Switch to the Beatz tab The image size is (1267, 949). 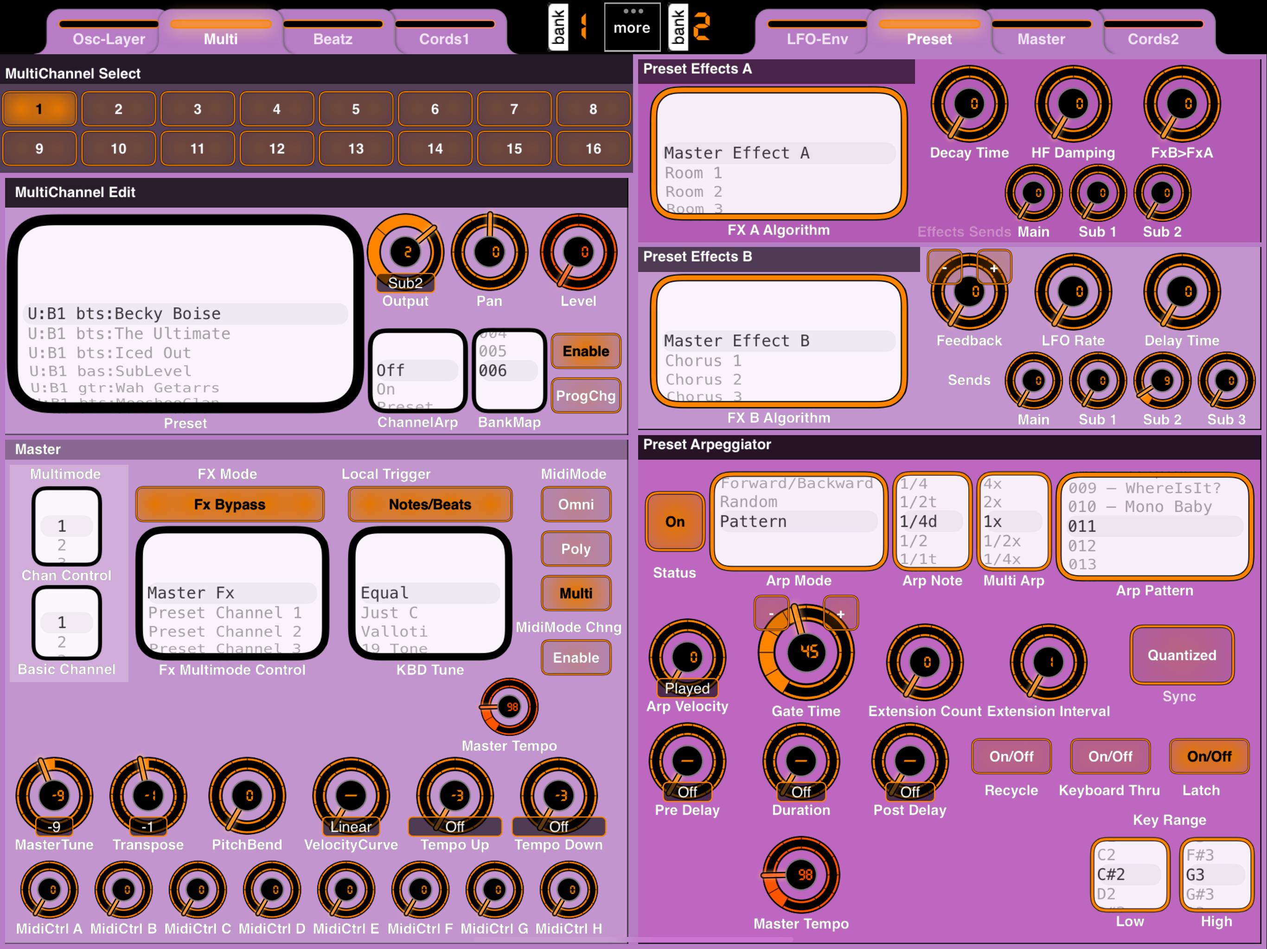333,32
